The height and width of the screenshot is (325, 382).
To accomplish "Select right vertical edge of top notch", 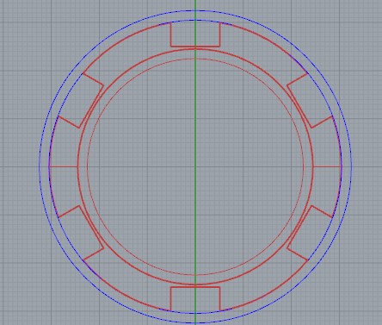I will point(220,34).
